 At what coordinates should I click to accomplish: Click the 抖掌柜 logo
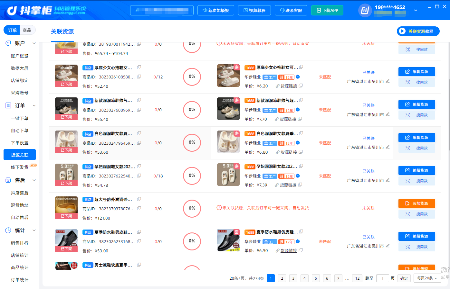pos(47,10)
